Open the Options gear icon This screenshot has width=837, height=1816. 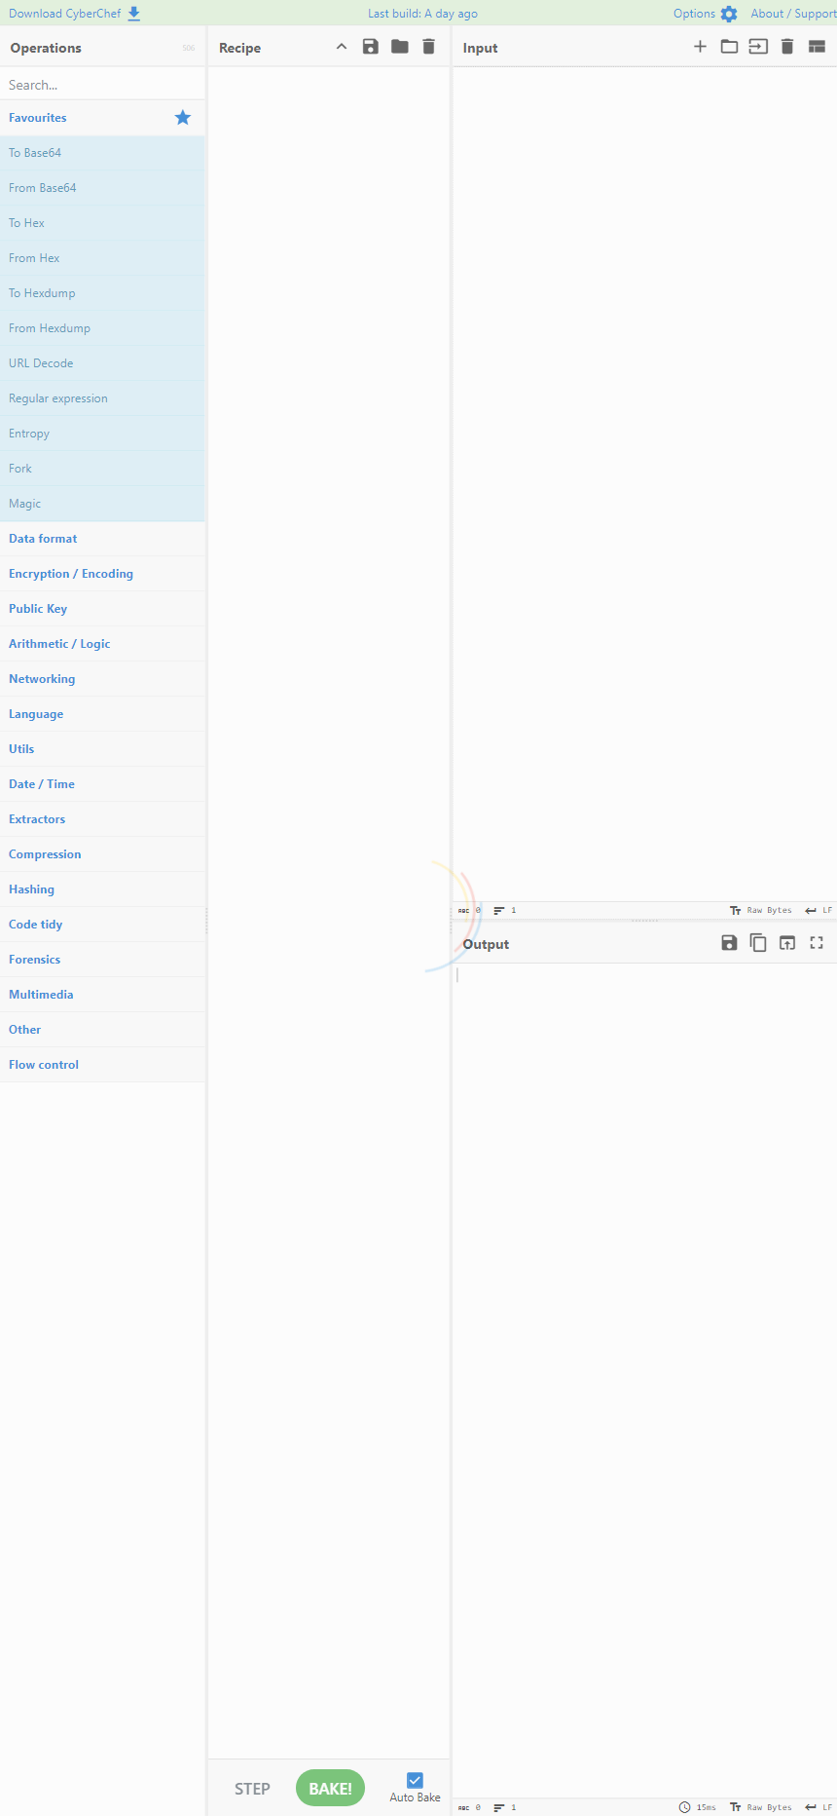tap(729, 14)
